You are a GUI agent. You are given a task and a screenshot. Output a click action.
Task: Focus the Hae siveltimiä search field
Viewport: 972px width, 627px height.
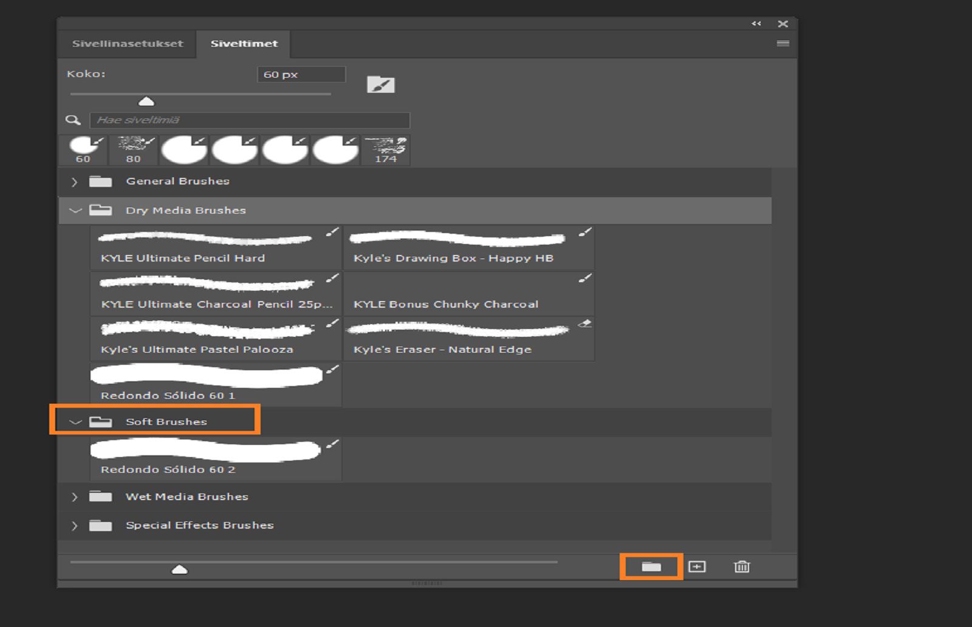(250, 120)
